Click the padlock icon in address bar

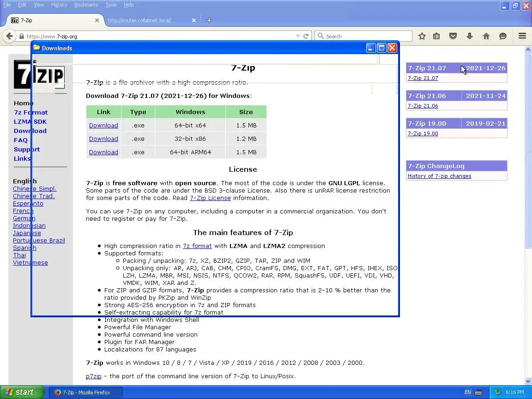coord(21,36)
